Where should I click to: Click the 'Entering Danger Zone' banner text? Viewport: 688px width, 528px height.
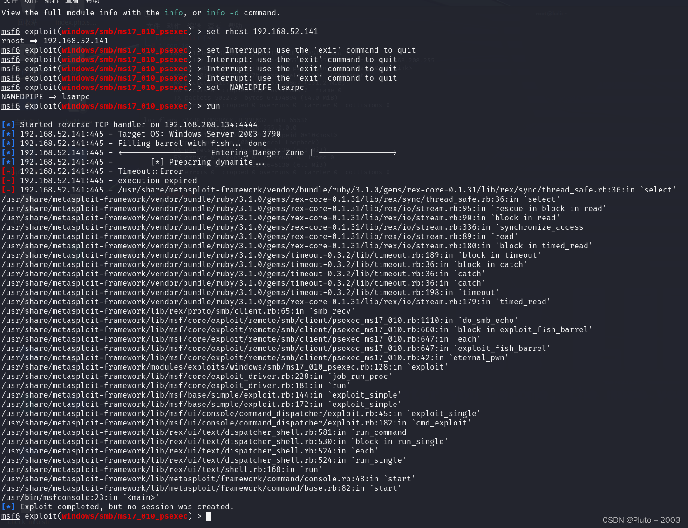[x=257, y=152]
